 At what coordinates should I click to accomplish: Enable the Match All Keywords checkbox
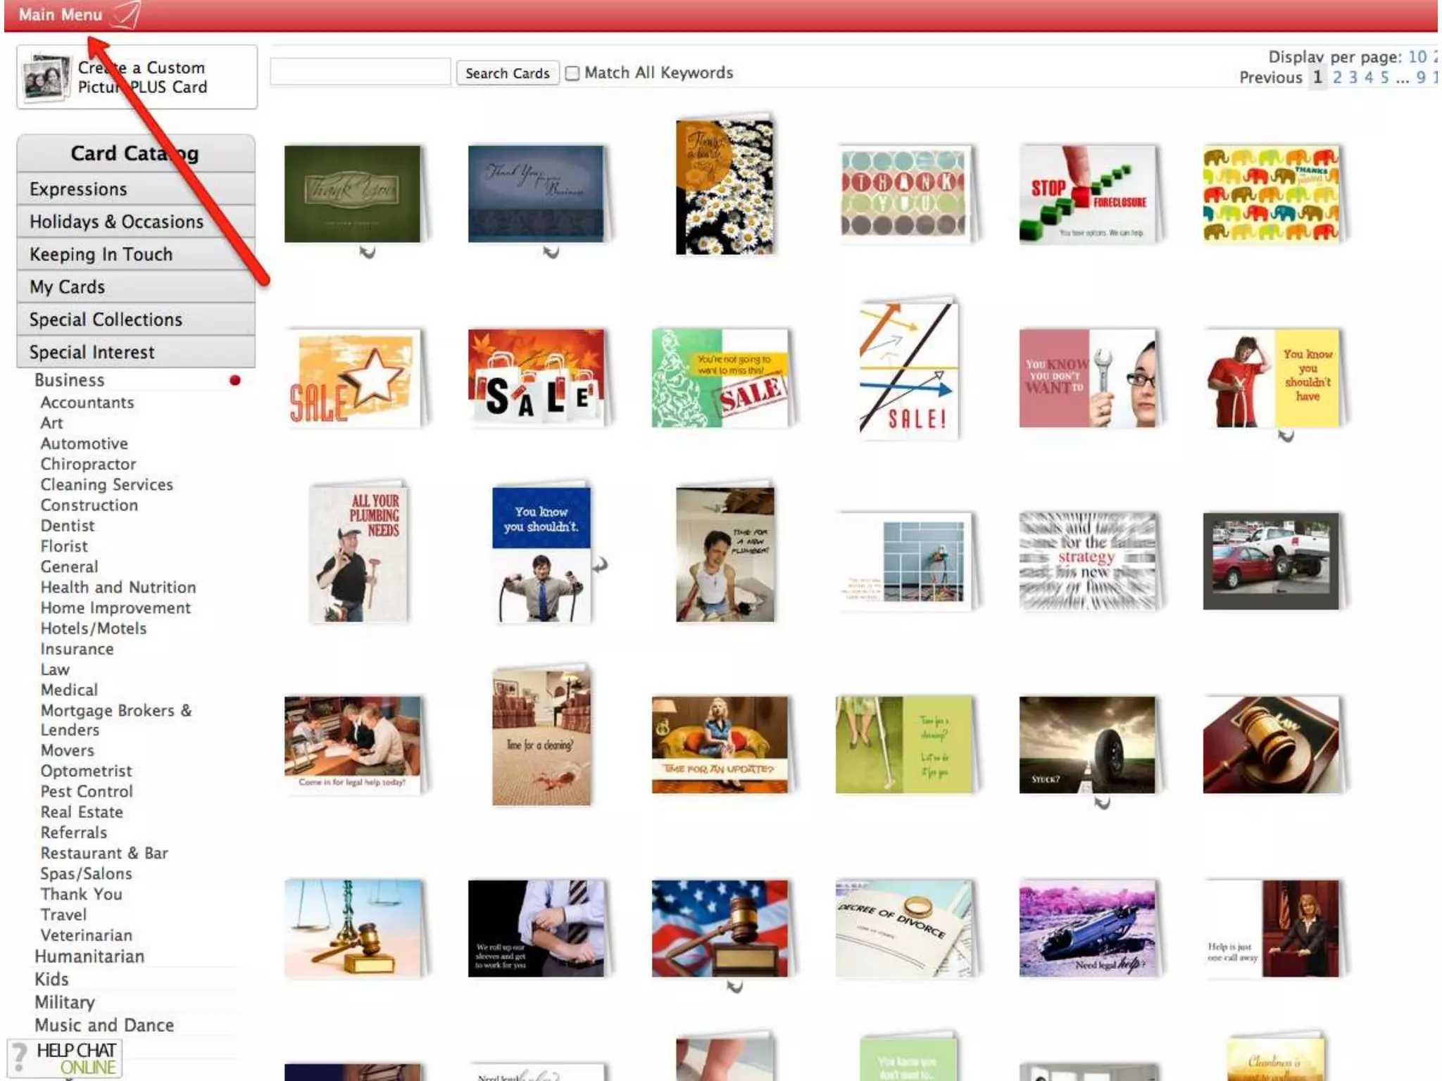[x=573, y=73]
